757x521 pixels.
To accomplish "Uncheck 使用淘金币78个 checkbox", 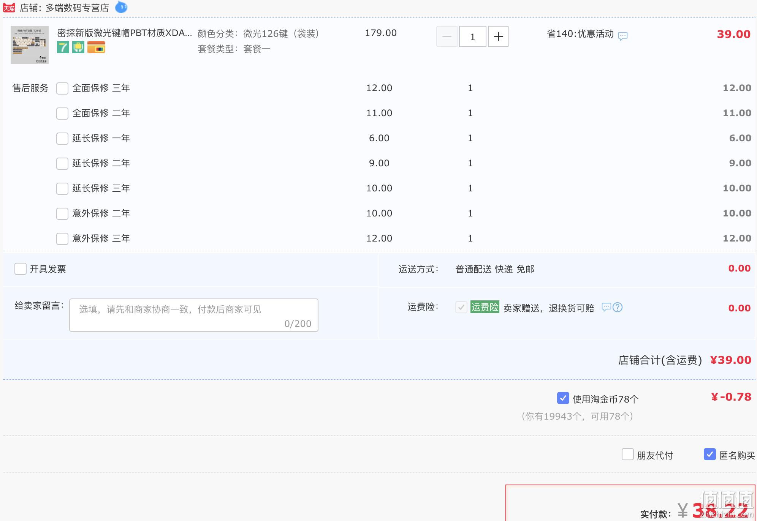I will 563,398.
